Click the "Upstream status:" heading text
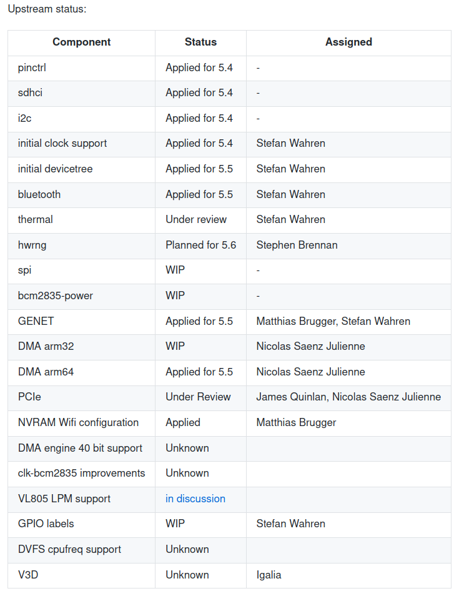The image size is (459, 596). 47,9
